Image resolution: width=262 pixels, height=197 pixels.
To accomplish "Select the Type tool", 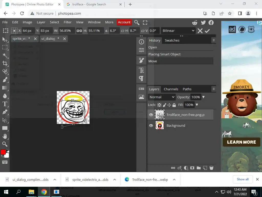I will (5, 104).
